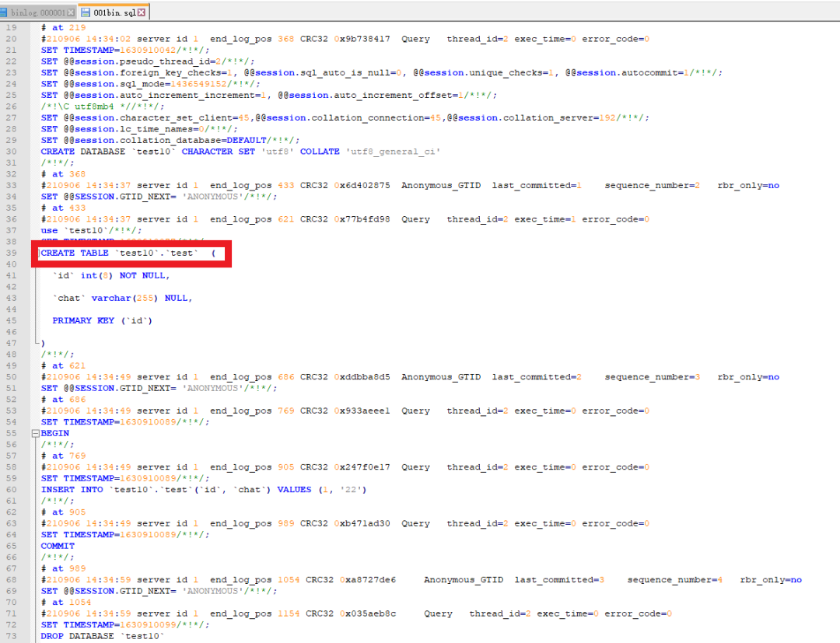Screen dimensions: 840x643
Task: Click the CREATE DATABASE `test10` line
Action: pyautogui.click(x=240, y=152)
